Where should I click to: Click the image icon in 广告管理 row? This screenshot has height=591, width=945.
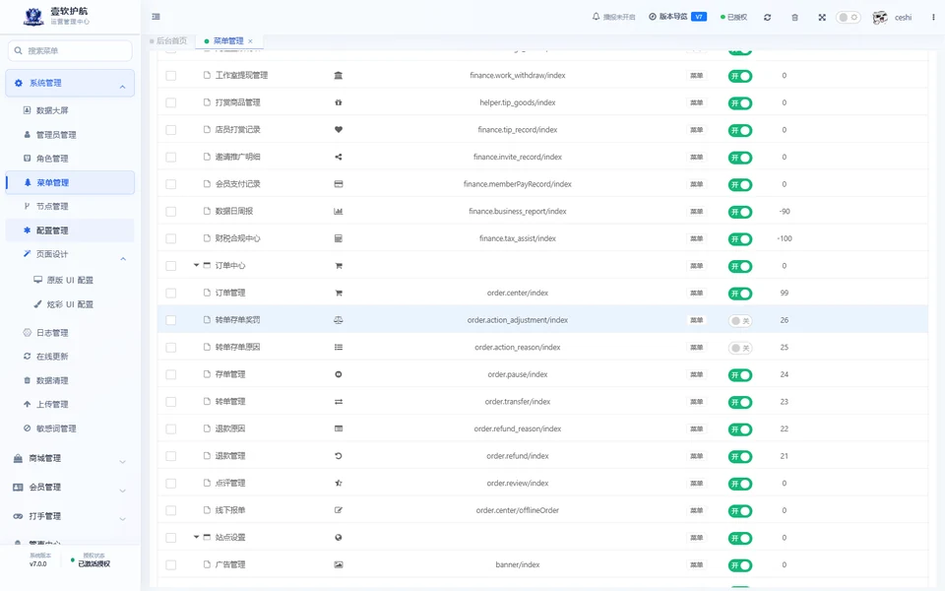point(338,565)
